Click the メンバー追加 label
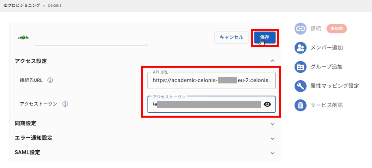Screen dimensions: 372x168 pos(326,48)
